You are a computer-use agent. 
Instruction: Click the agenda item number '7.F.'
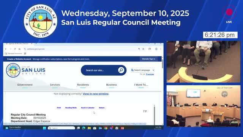[145, 112]
